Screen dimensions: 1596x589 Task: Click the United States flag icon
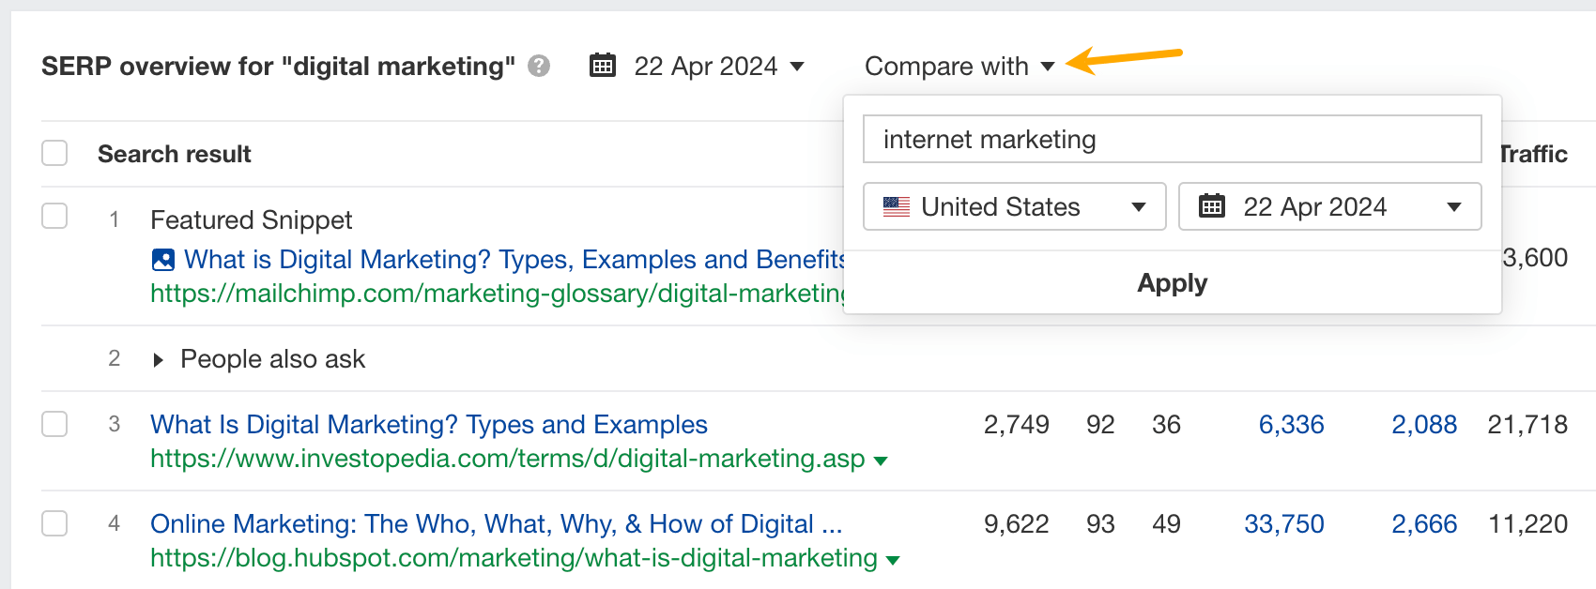(x=898, y=206)
